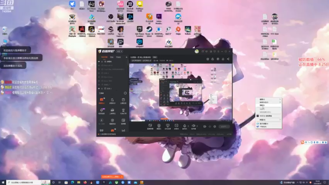Toggle visibility eye of the first source row
329x185 pixels.
(99, 62)
